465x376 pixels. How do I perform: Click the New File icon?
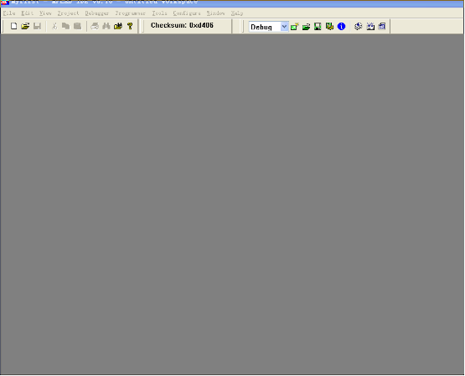pos(13,26)
